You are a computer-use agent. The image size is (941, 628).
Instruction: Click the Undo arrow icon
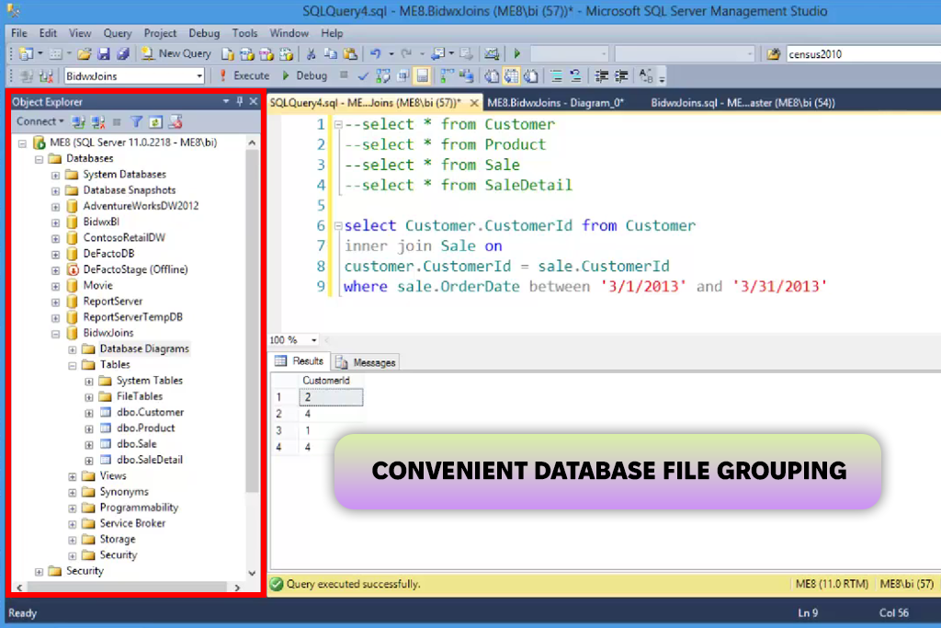coord(376,54)
